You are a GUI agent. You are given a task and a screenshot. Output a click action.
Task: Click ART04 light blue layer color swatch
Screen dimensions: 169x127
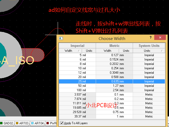click(x=32, y=123)
